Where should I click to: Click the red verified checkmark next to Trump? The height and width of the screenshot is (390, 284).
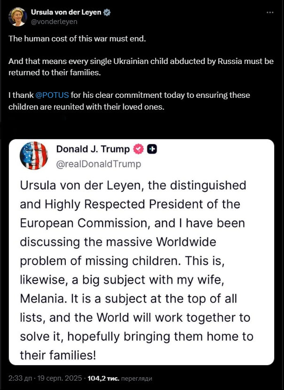(138, 149)
